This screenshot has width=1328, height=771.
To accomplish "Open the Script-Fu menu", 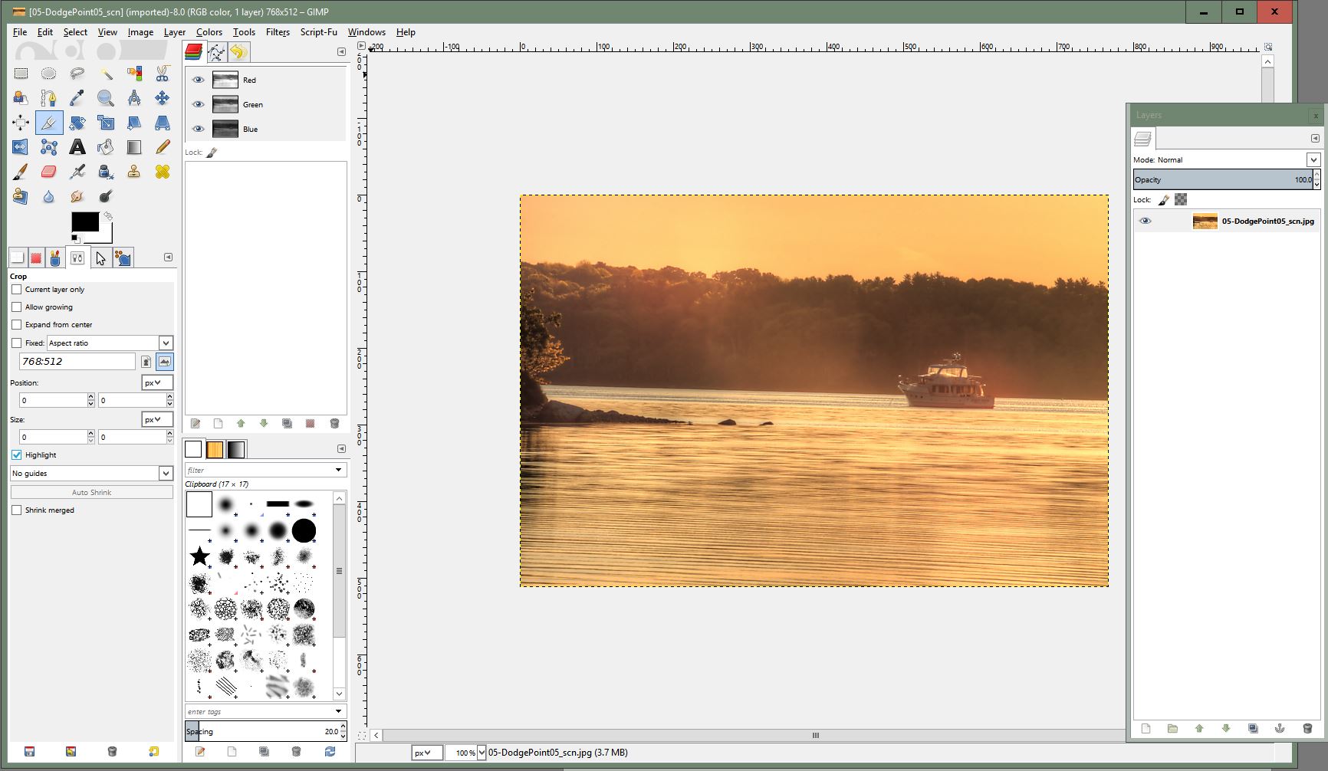I will tap(318, 32).
